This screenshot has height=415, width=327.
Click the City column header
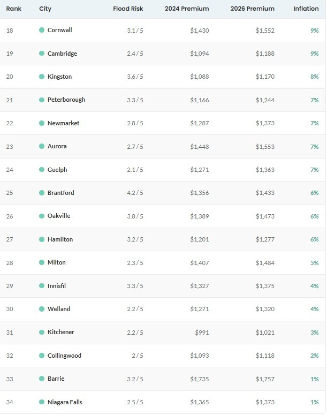(x=45, y=9)
